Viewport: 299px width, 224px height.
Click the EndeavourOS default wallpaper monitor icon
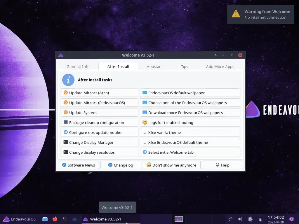click(145, 92)
